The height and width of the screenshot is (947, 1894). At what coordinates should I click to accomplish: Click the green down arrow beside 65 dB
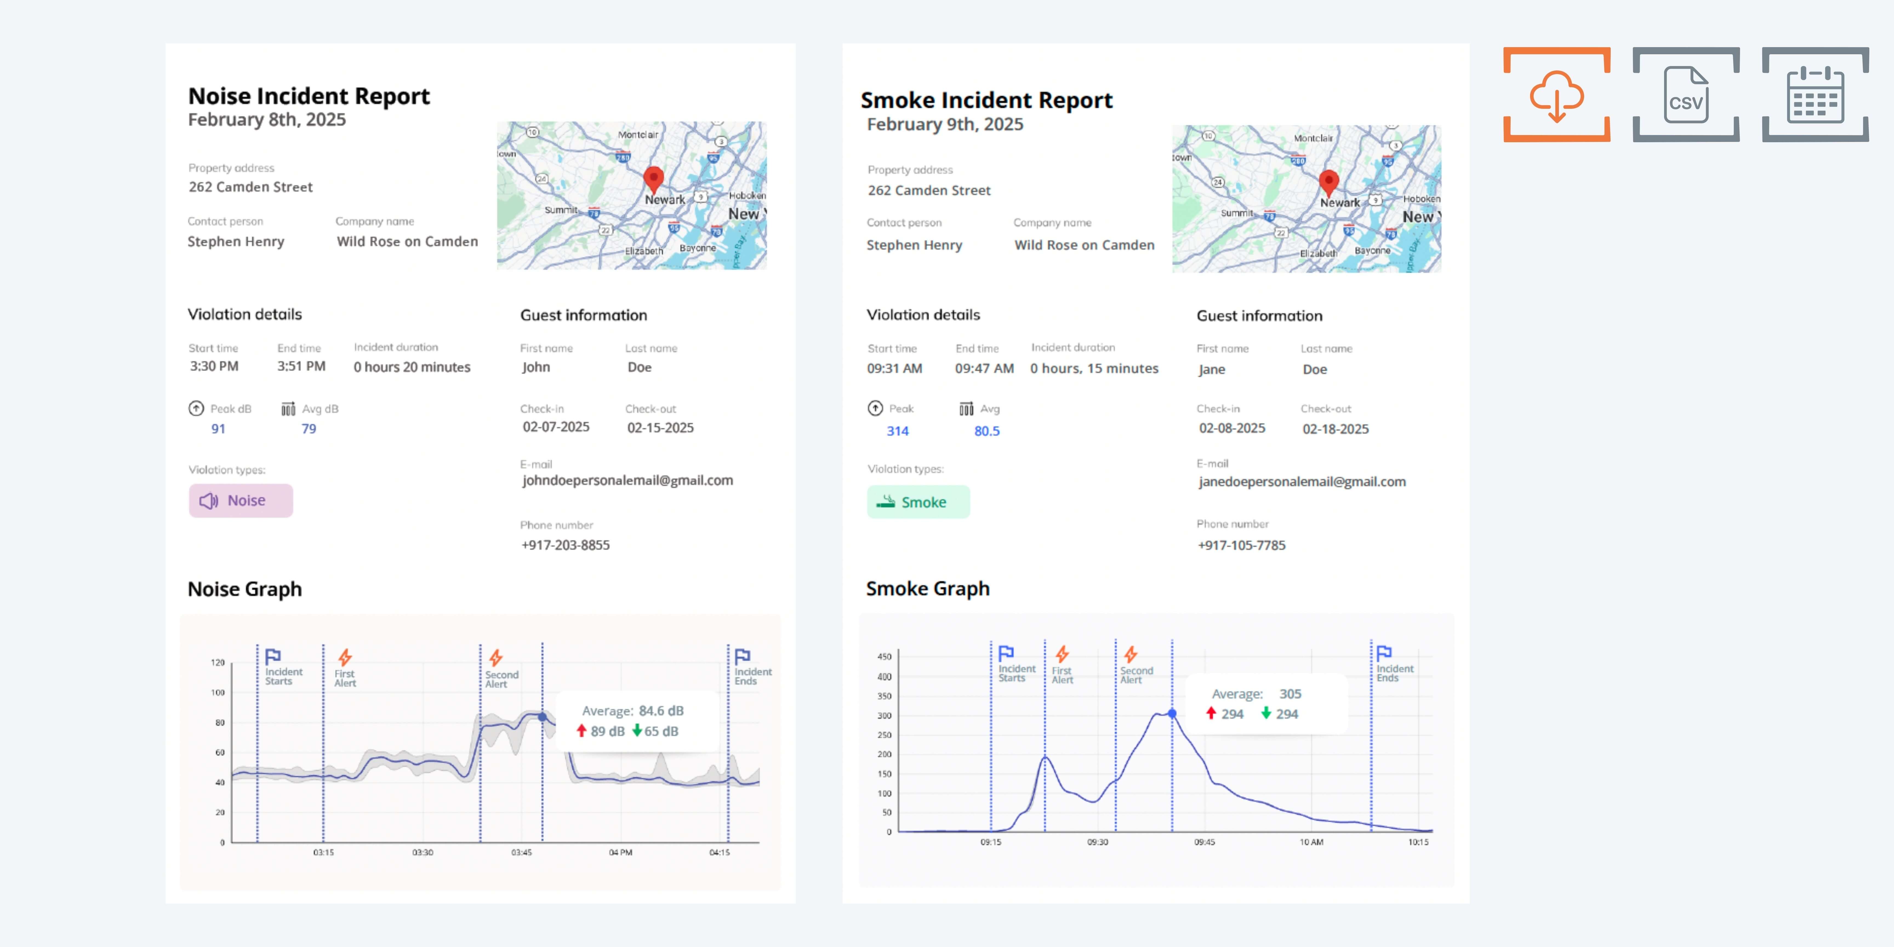coord(637,731)
